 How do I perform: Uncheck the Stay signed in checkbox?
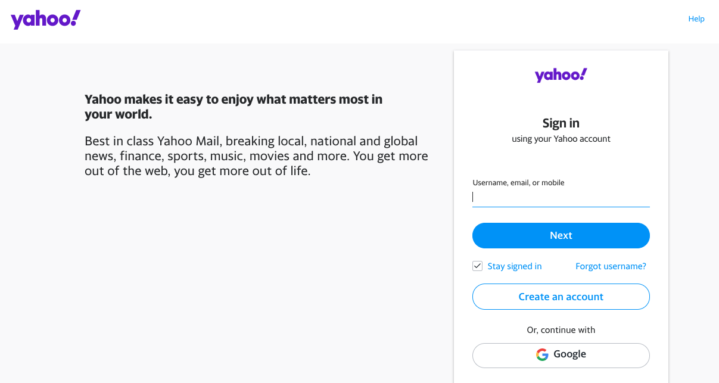tap(477, 266)
